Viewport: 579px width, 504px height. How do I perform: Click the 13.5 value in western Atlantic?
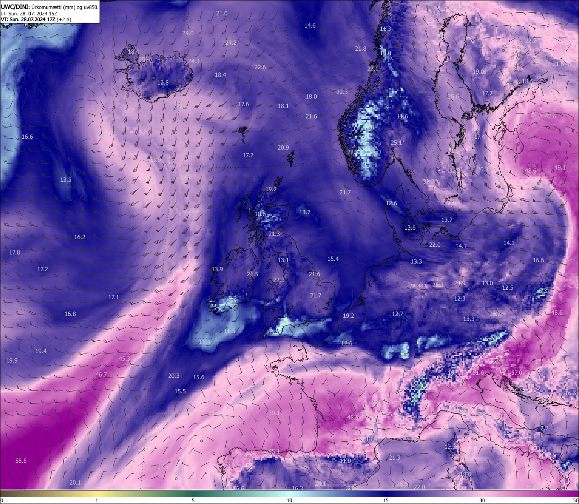point(66,179)
